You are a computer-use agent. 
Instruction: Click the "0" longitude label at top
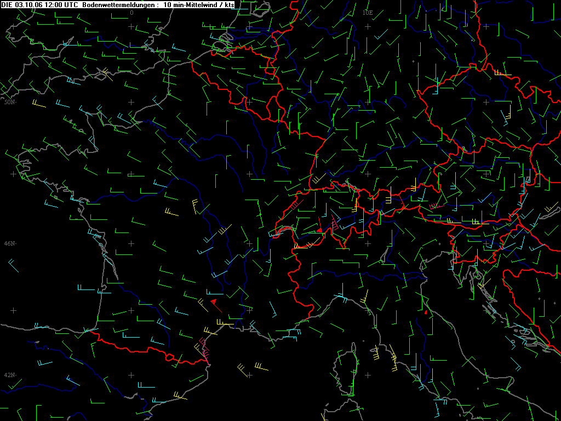[x=131, y=13]
